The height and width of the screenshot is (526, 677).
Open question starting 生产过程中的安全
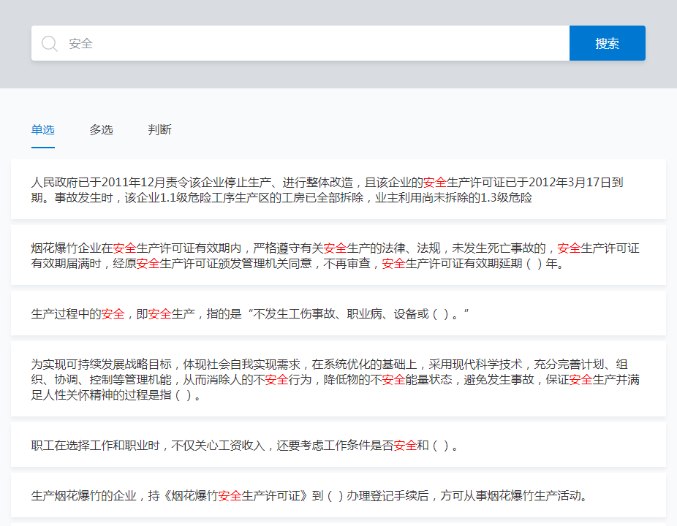point(338,313)
